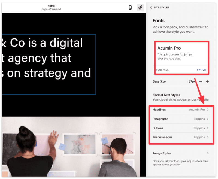This screenshot has height=179, width=218.
Task: Navigate back using the Site Styles chevron
Action: 152,8
